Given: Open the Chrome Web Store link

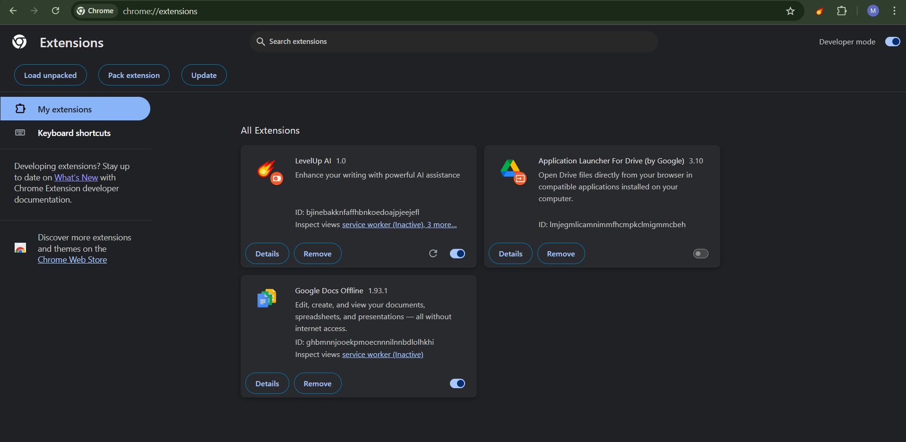Looking at the screenshot, I should click(72, 260).
